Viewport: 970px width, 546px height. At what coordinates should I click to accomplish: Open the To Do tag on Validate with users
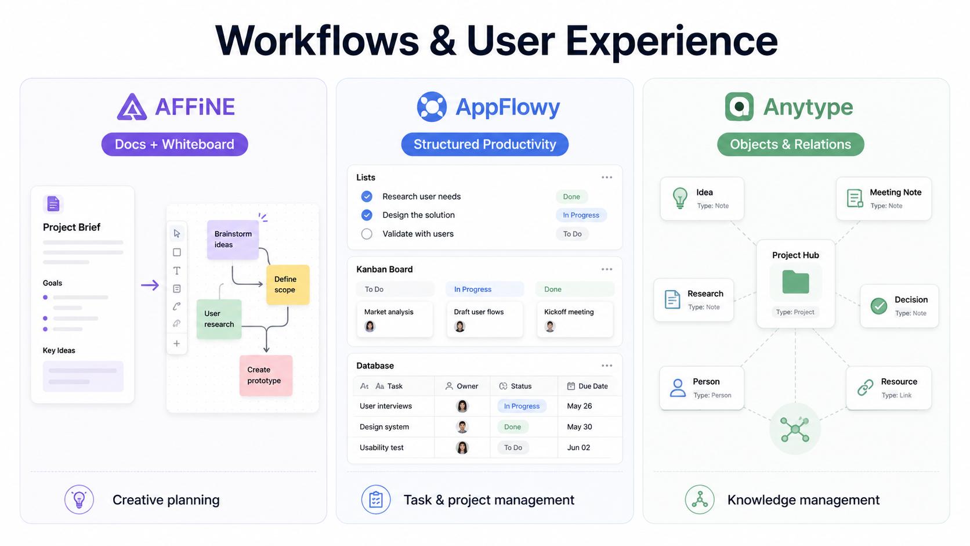(x=572, y=234)
